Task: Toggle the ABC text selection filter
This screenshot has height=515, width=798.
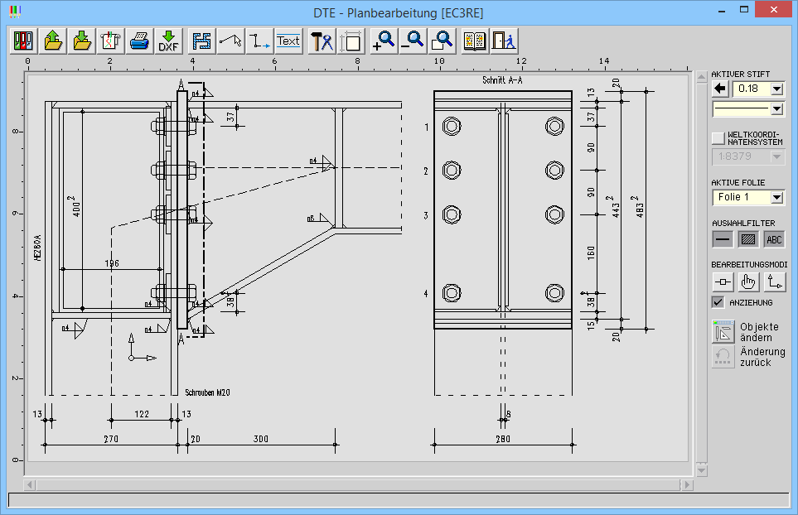Action: coord(774,239)
